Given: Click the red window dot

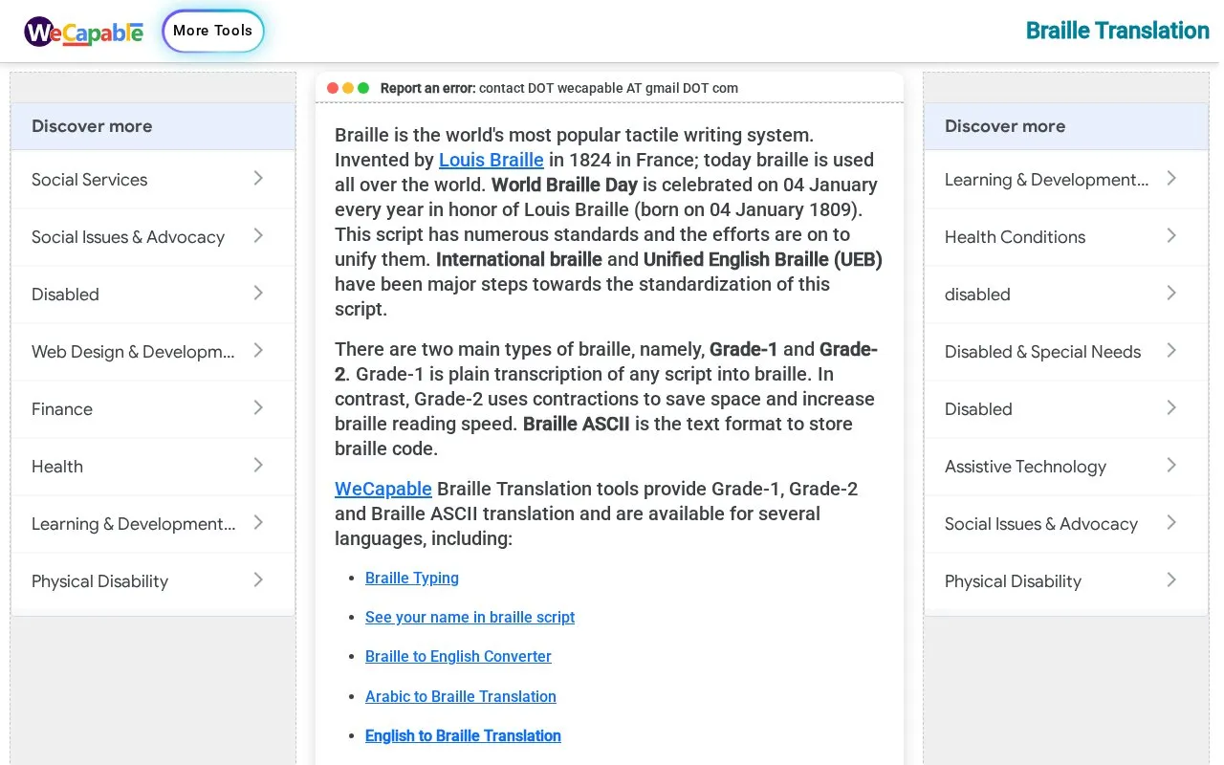Looking at the screenshot, I should tap(333, 88).
